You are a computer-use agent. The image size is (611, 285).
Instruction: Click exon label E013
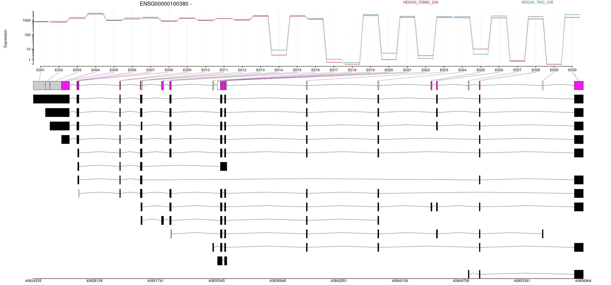pyautogui.click(x=260, y=70)
